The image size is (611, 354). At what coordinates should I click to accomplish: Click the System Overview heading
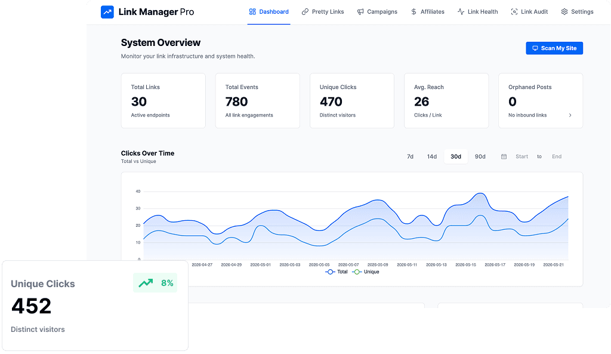(161, 42)
